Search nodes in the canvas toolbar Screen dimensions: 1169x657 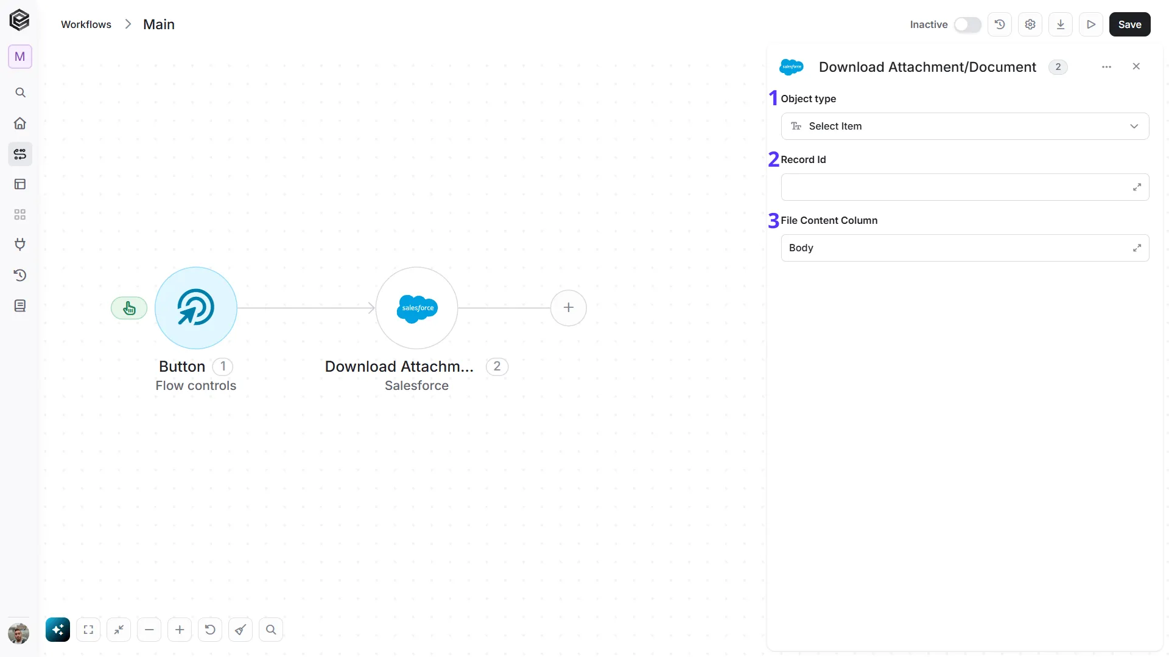pyautogui.click(x=271, y=630)
